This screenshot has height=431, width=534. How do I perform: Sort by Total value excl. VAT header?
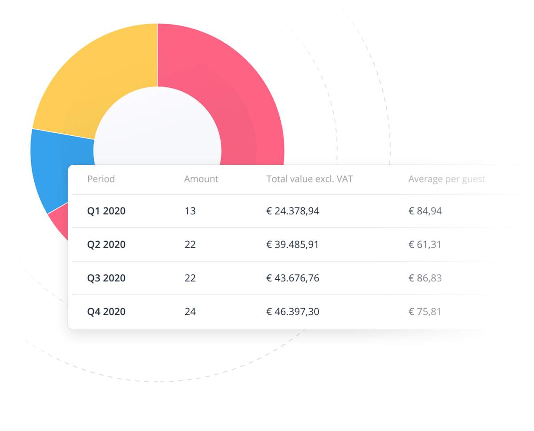pyautogui.click(x=310, y=179)
